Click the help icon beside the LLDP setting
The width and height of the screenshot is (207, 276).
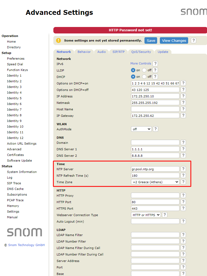pyautogui.click(x=155, y=70)
